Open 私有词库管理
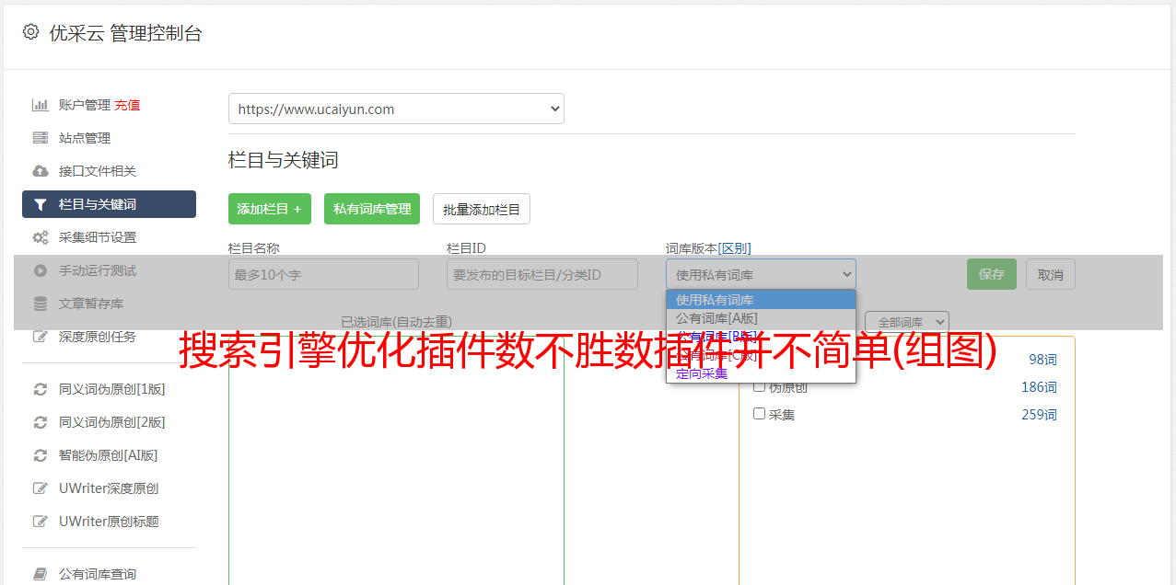1176x585 pixels. [x=372, y=209]
